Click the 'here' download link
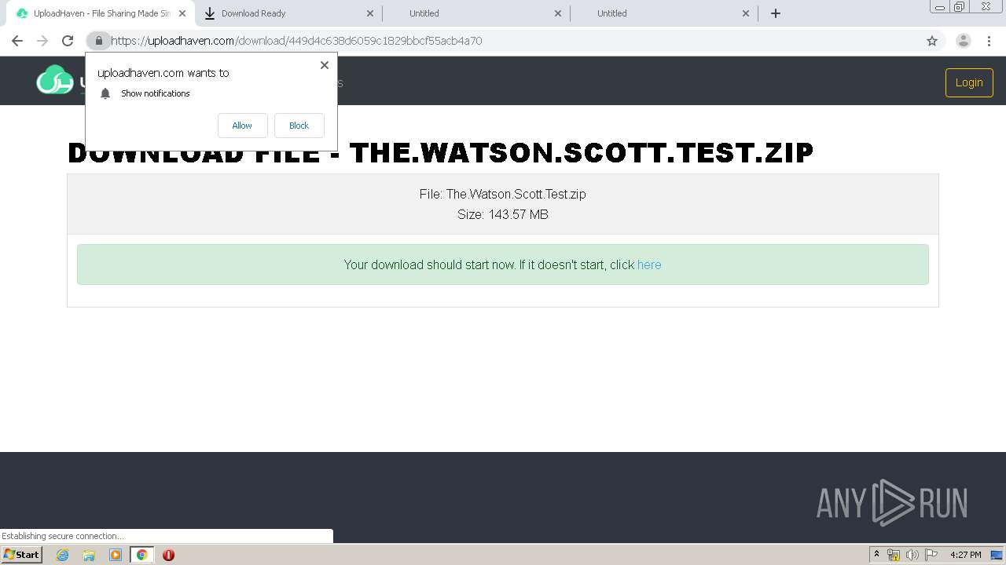 pyautogui.click(x=649, y=264)
